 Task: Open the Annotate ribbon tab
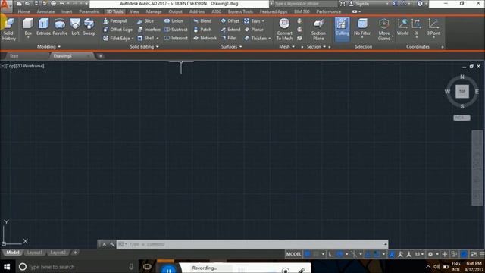pos(45,12)
